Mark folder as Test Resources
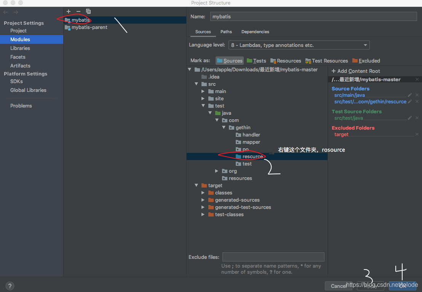Viewport: 422px width, 292px height. pyautogui.click(x=326, y=61)
